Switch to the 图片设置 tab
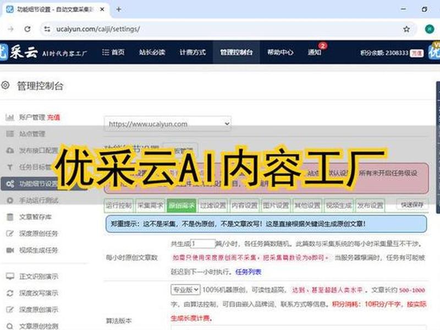This screenshot has height=330, width=440. 276,206
